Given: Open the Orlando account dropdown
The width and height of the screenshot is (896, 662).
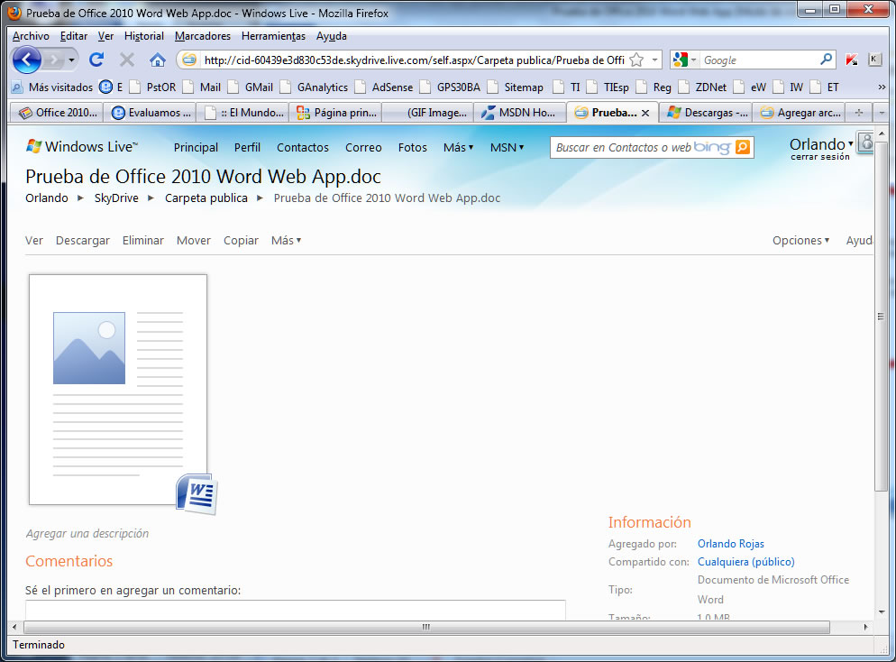Looking at the screenshot, I should click(821, 144).
